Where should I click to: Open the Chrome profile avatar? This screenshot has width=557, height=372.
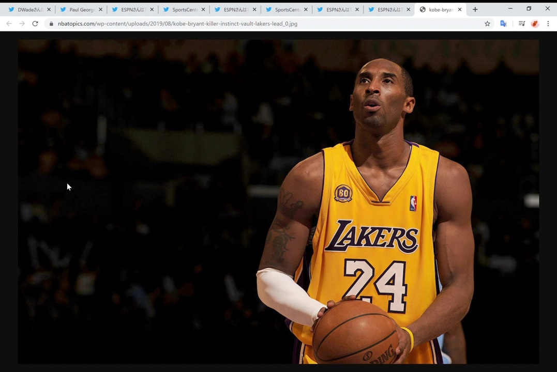coord(535,24)
